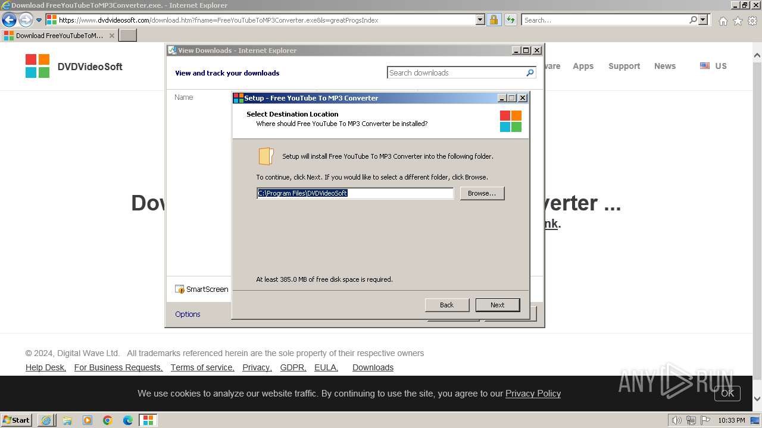Click the DVDVideoSoft setup taskbar icon
The width and height of the screenshot is (762, 428).
point(148,420)
